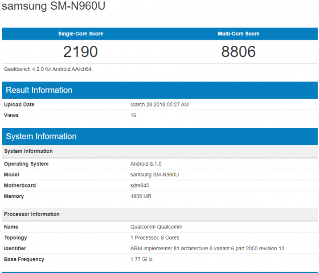319x273 pixels.
Task: Click upload date March 28 2018 05:27 AM
Action: click(x=159, y=105)
